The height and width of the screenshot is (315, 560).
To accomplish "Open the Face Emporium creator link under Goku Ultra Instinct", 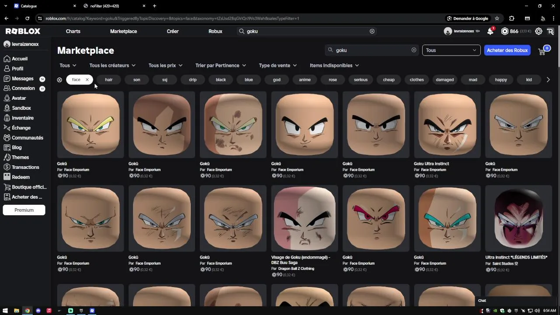I will pyautogui.click(x=434, y=170).
